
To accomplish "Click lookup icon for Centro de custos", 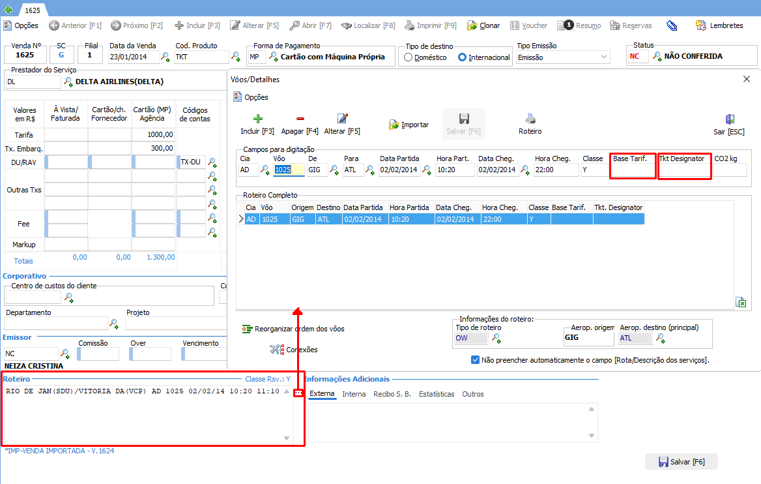I will tap(69, 297).
